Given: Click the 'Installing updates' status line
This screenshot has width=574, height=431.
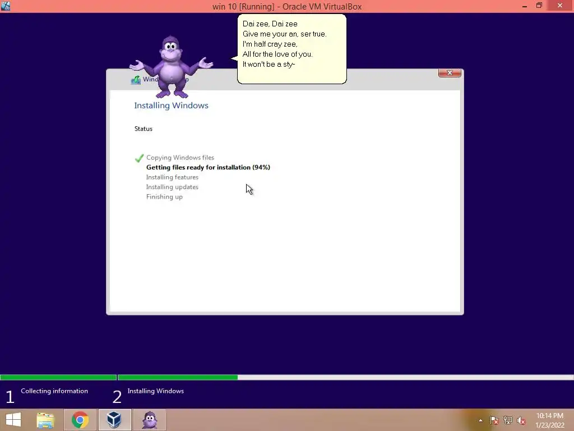Looking at the screenshot, I should point(172,187).
